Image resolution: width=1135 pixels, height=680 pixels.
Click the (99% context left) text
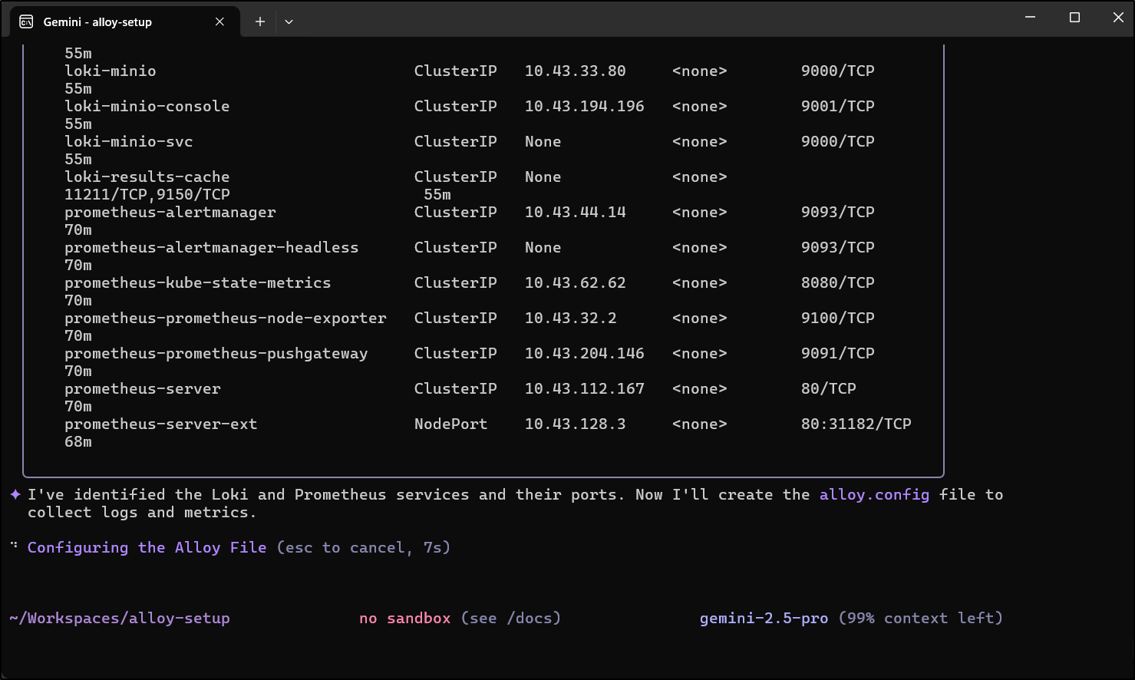point(921,619)
